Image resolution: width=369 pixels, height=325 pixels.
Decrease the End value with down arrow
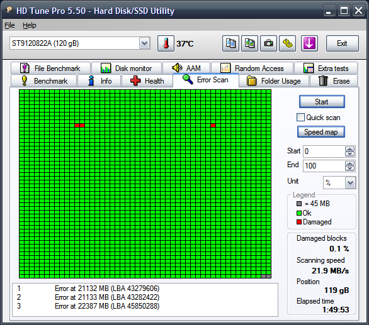(349, 168)
